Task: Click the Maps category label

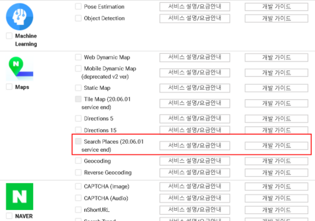Action: point(22,87)
